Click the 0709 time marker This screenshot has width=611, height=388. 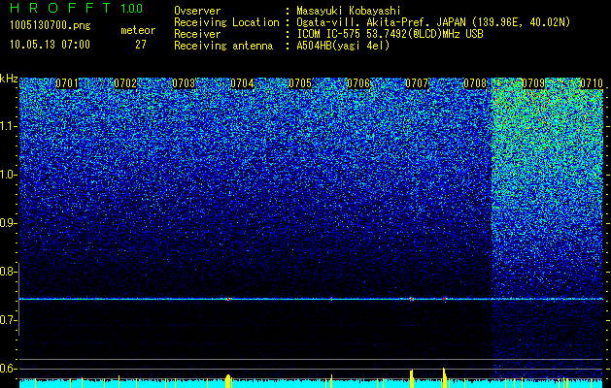pyautogui.click(x=533, y=83)
